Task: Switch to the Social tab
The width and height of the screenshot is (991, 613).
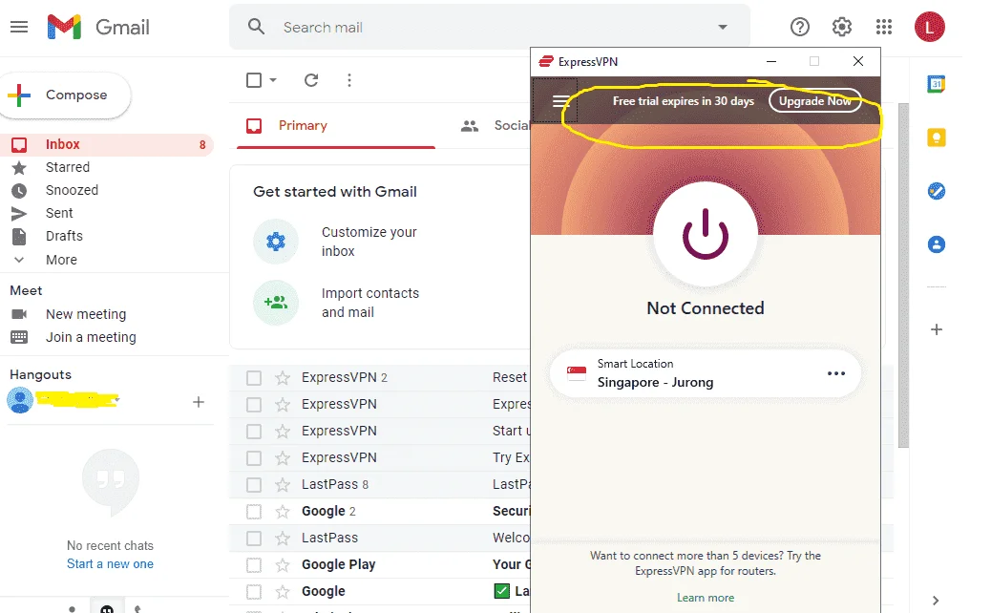Action: pos(496,126)
